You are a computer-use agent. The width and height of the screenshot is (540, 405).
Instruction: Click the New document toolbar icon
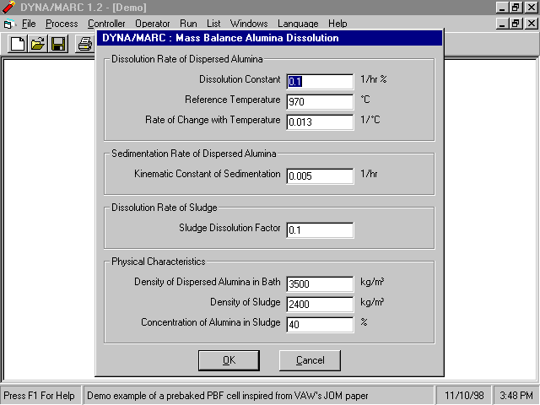pyautogui.click(x=18, y=44)
